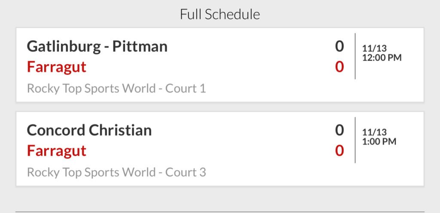
Task: Open the Concord Christian team name
Action: 89,130
